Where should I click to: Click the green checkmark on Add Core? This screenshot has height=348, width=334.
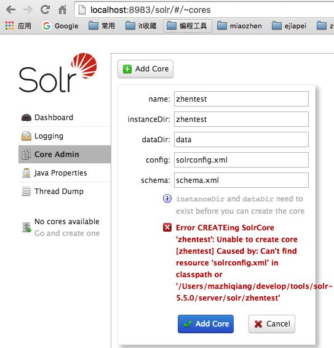(188, 324)
